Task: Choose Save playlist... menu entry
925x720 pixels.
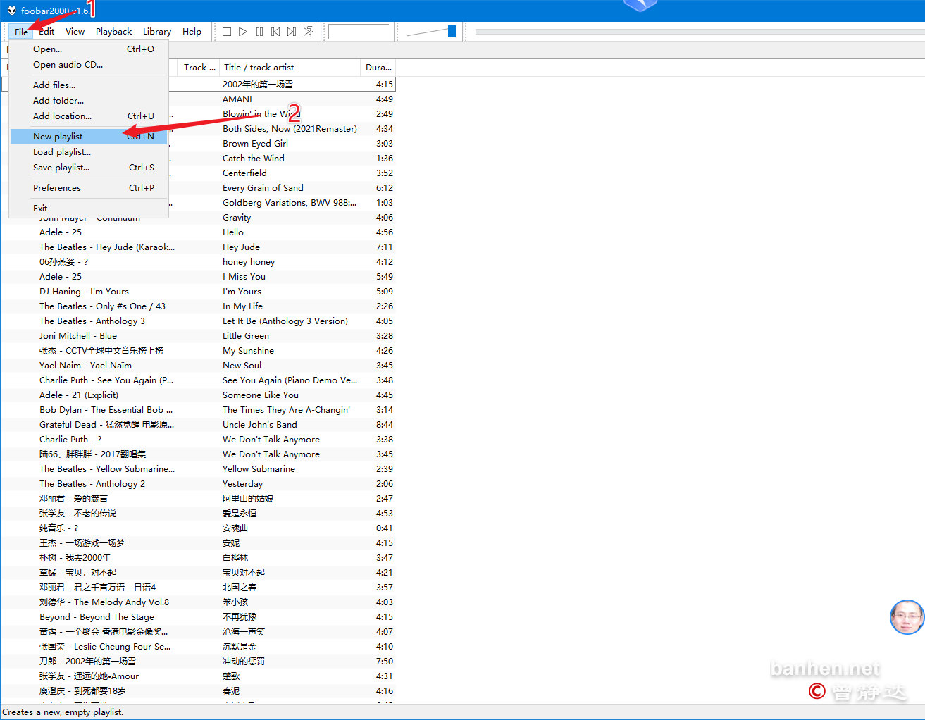Action: (89, 168)
